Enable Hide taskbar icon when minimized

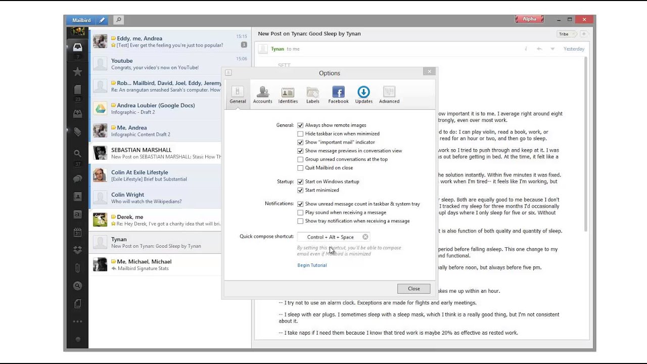tap(300, 134)
